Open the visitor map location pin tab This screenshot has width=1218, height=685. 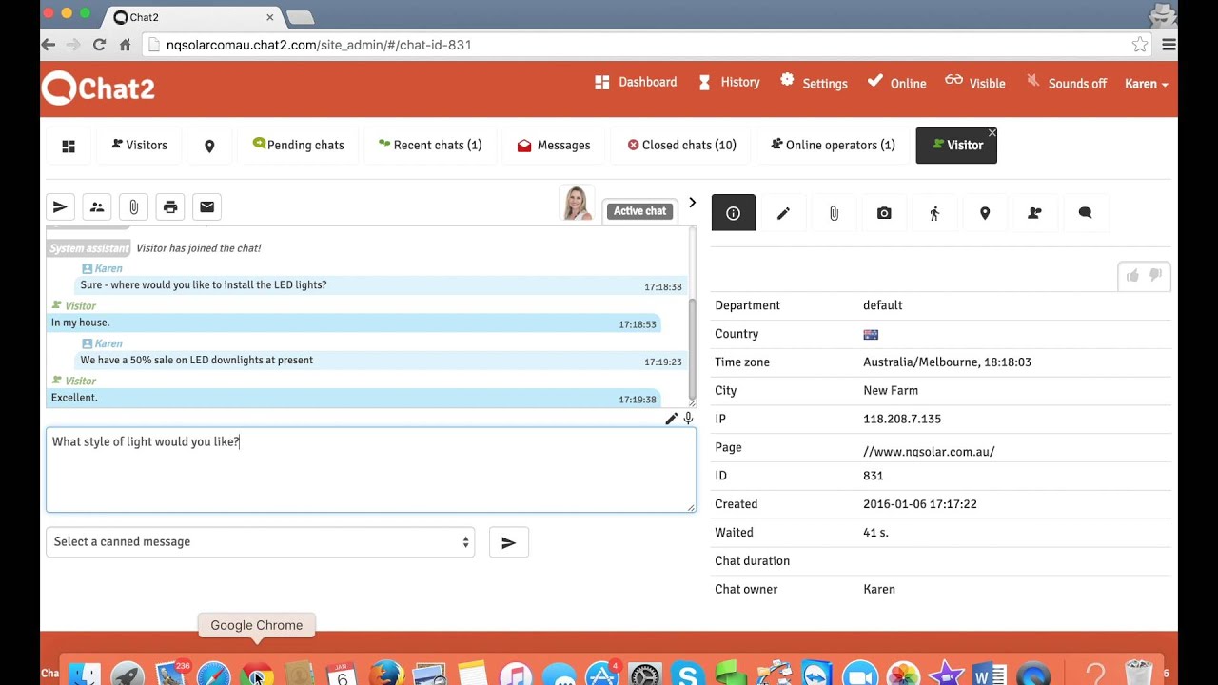pos(985,213)
